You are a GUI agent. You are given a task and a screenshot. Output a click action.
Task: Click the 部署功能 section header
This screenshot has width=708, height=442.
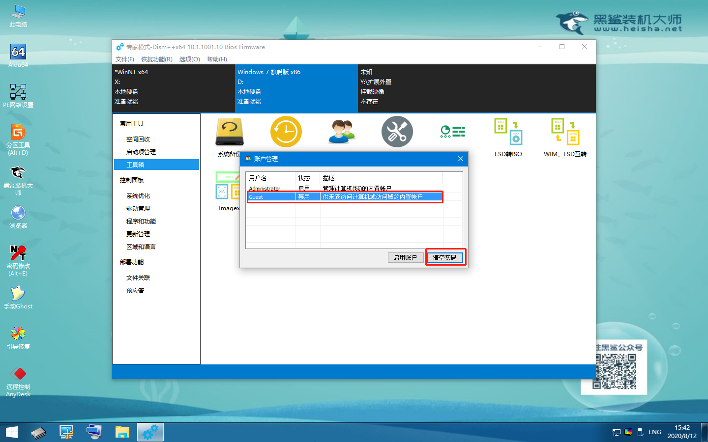pos(132,262)
